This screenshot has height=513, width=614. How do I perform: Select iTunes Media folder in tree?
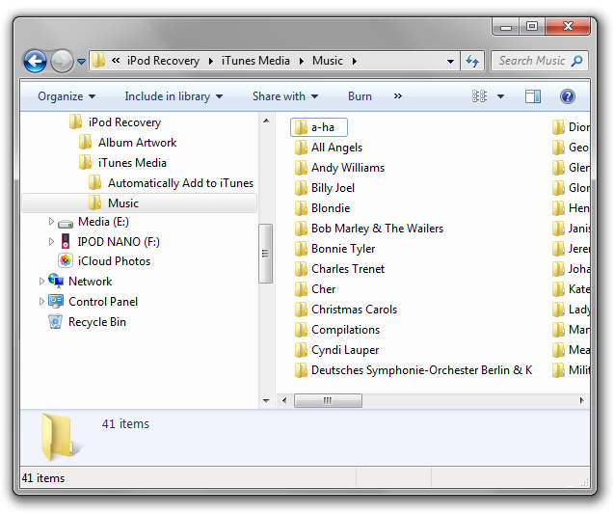click(x=132, y=163)
